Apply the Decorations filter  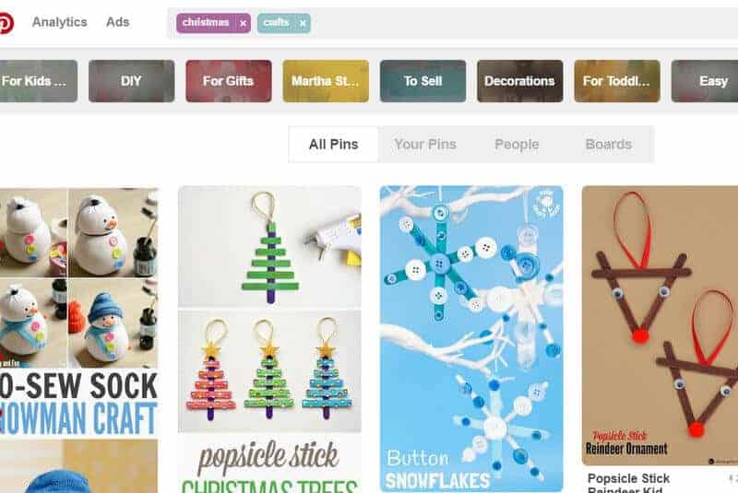[x=519, y=81]
